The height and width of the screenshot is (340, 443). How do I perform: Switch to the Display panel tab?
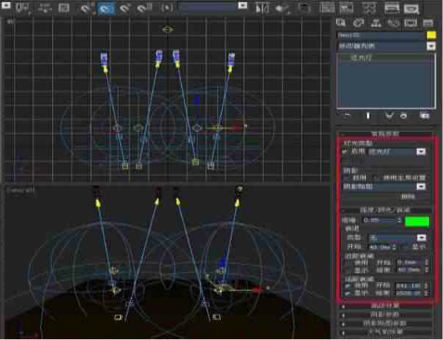click(x=410, y=22)
